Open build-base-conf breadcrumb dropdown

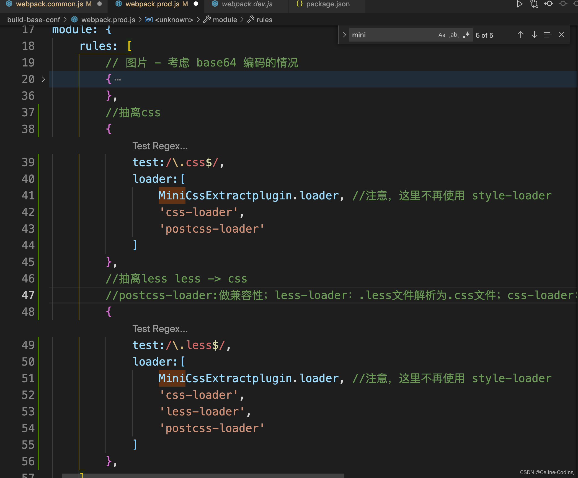pyautogui.click(x=33, y=20)
